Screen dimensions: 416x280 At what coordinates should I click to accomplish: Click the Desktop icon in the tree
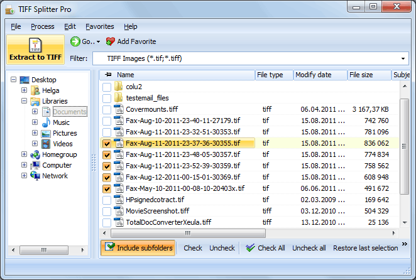coord(25,80)
